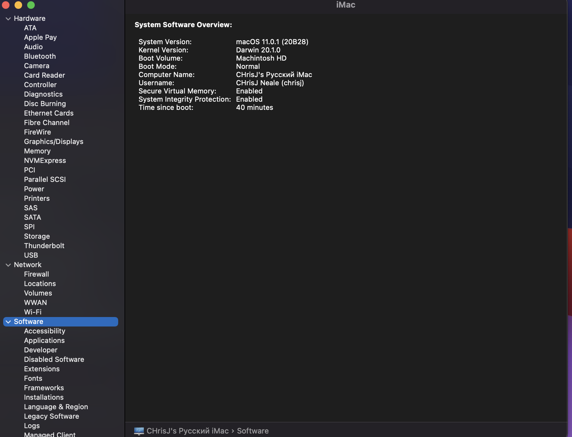
Task: Click the red close window button
Action: click(x=6, y=5)
